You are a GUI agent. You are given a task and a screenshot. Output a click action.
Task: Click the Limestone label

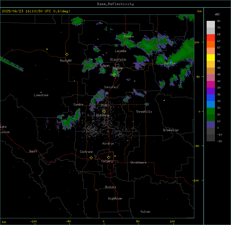pos(41,95)
